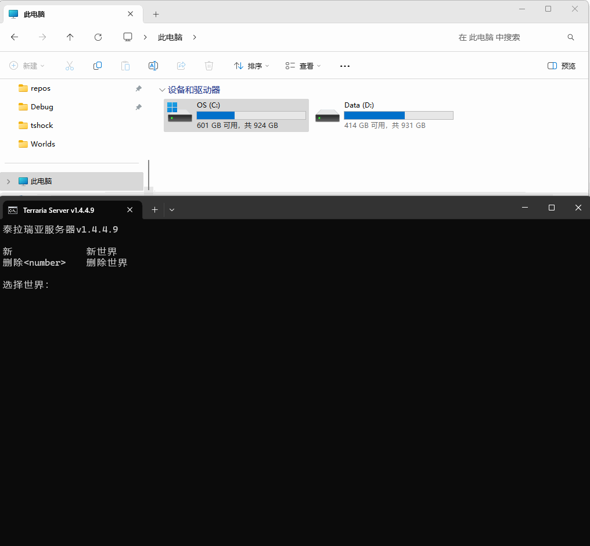This screenshot has height=546, width=590.
Task: Close the Terraria Server terminal tab
Action: click(x=130, y=210)
